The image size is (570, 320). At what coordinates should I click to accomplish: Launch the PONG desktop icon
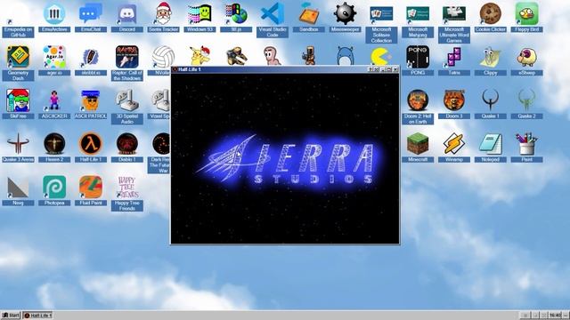point(418,60)
